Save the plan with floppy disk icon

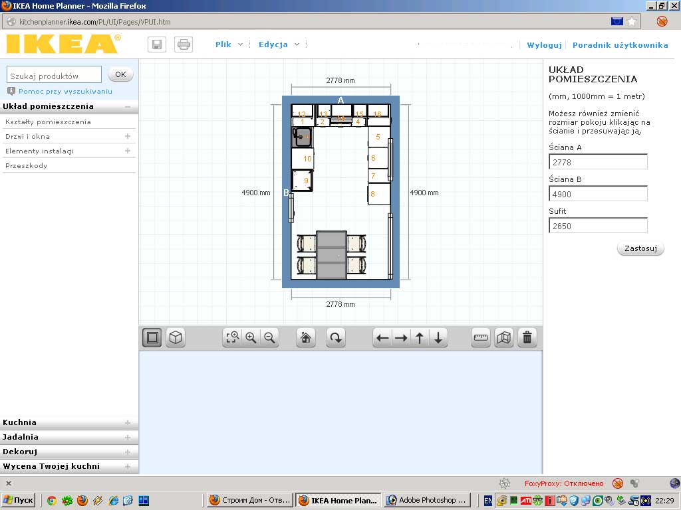158,44
